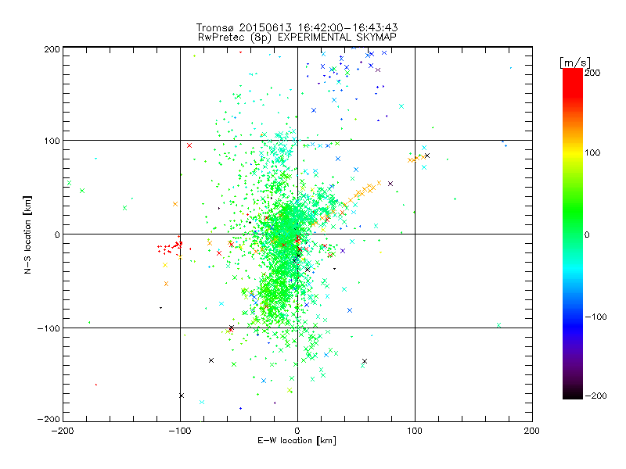
Task: Click the -100 tick label on E-W axis
Action: (x=180, y=431)
